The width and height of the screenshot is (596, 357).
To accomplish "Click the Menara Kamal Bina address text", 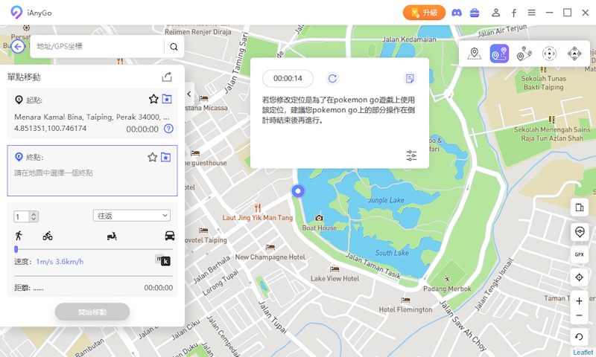I will pyautogui.click(x=91, y=117).
